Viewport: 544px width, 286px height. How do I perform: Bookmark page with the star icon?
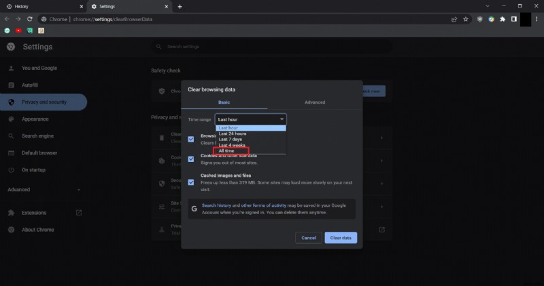tap(466, 19)
